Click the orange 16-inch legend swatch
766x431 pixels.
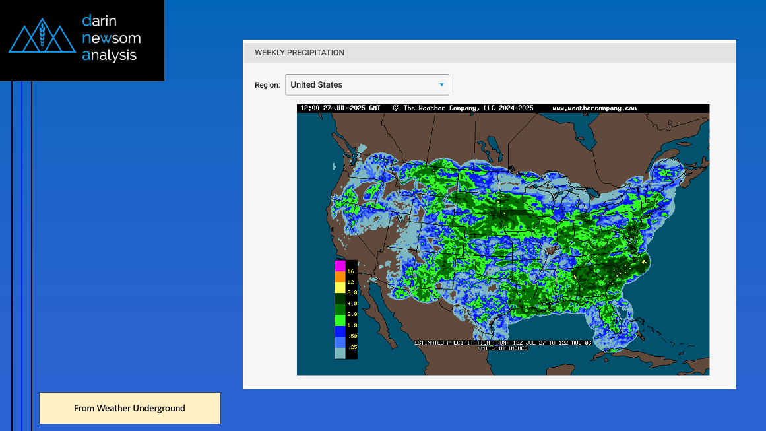(x=340, y=277)
